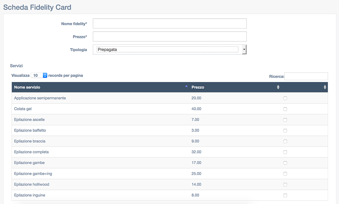
Task: Select the Epilazione baffetto checkbox
Action: (285, 131)
